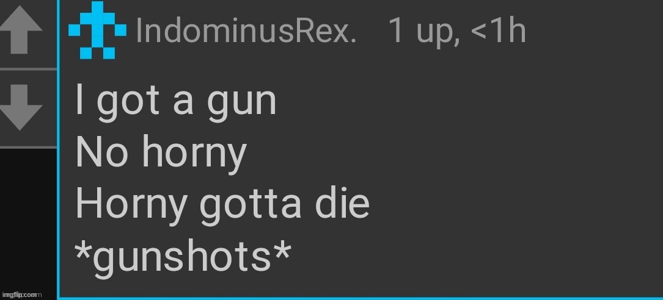Screen dimensions: 663x300
Task: Click the "<1h" comment timestamp
Action: [498, 30]
